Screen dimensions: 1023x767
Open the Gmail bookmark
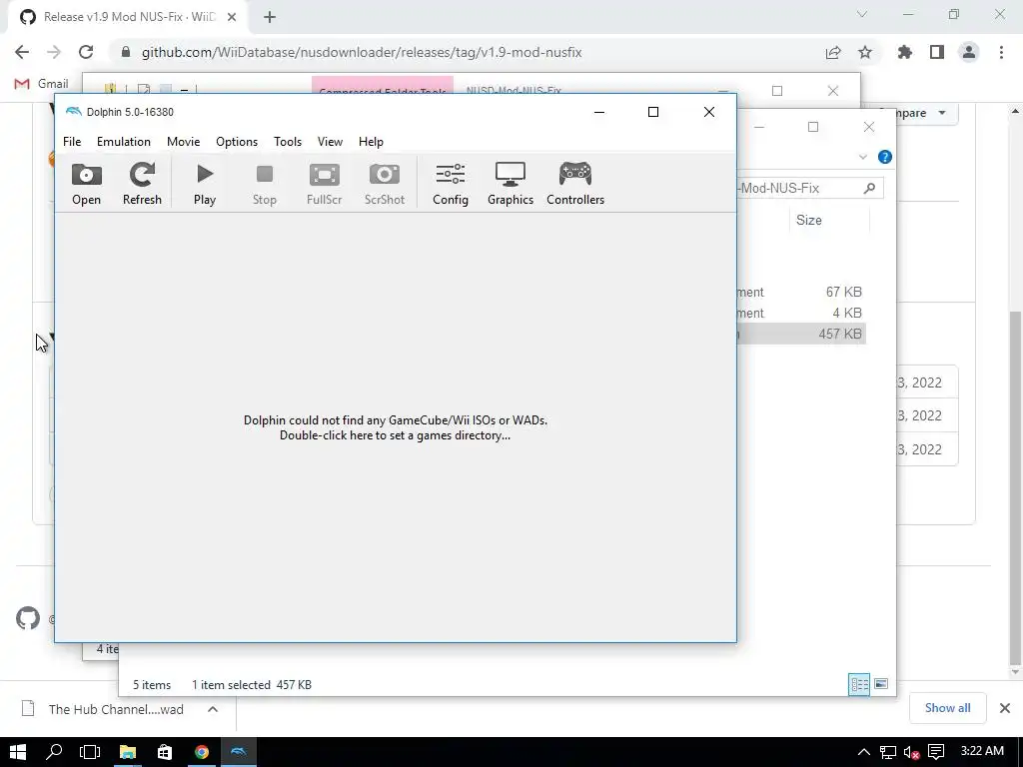coord(41,84)
